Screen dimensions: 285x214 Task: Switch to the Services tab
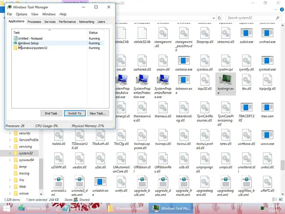pyautogui.click(x=50, y=22)
